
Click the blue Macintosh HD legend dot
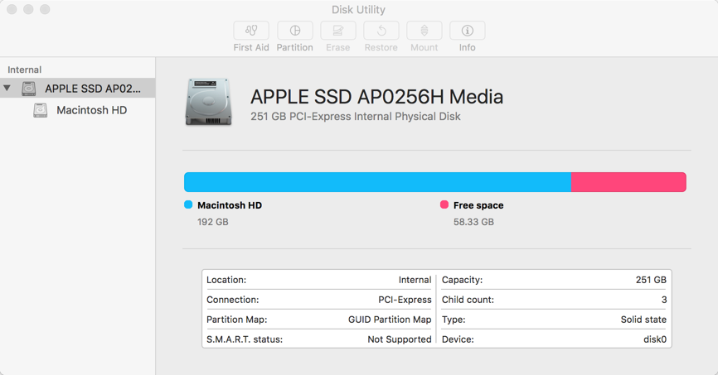click(x=188, y=204)
